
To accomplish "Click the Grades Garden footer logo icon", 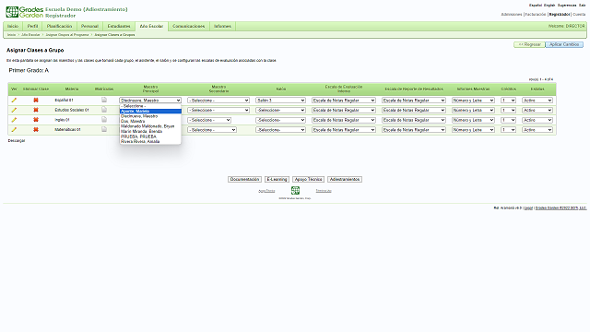I will 295,191.
